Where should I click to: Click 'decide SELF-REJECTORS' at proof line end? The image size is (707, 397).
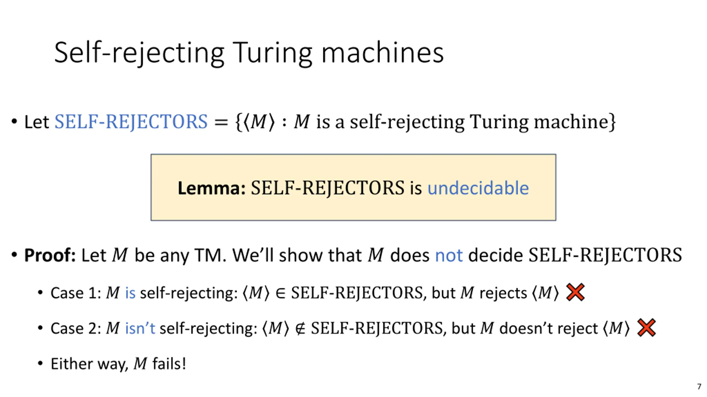coord(575,255)
